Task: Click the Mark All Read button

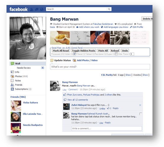Action: (x=61, y=51)
